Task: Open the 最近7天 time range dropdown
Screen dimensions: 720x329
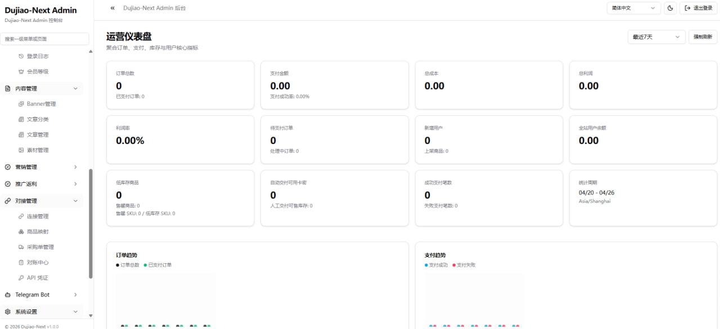Action: 656,37
